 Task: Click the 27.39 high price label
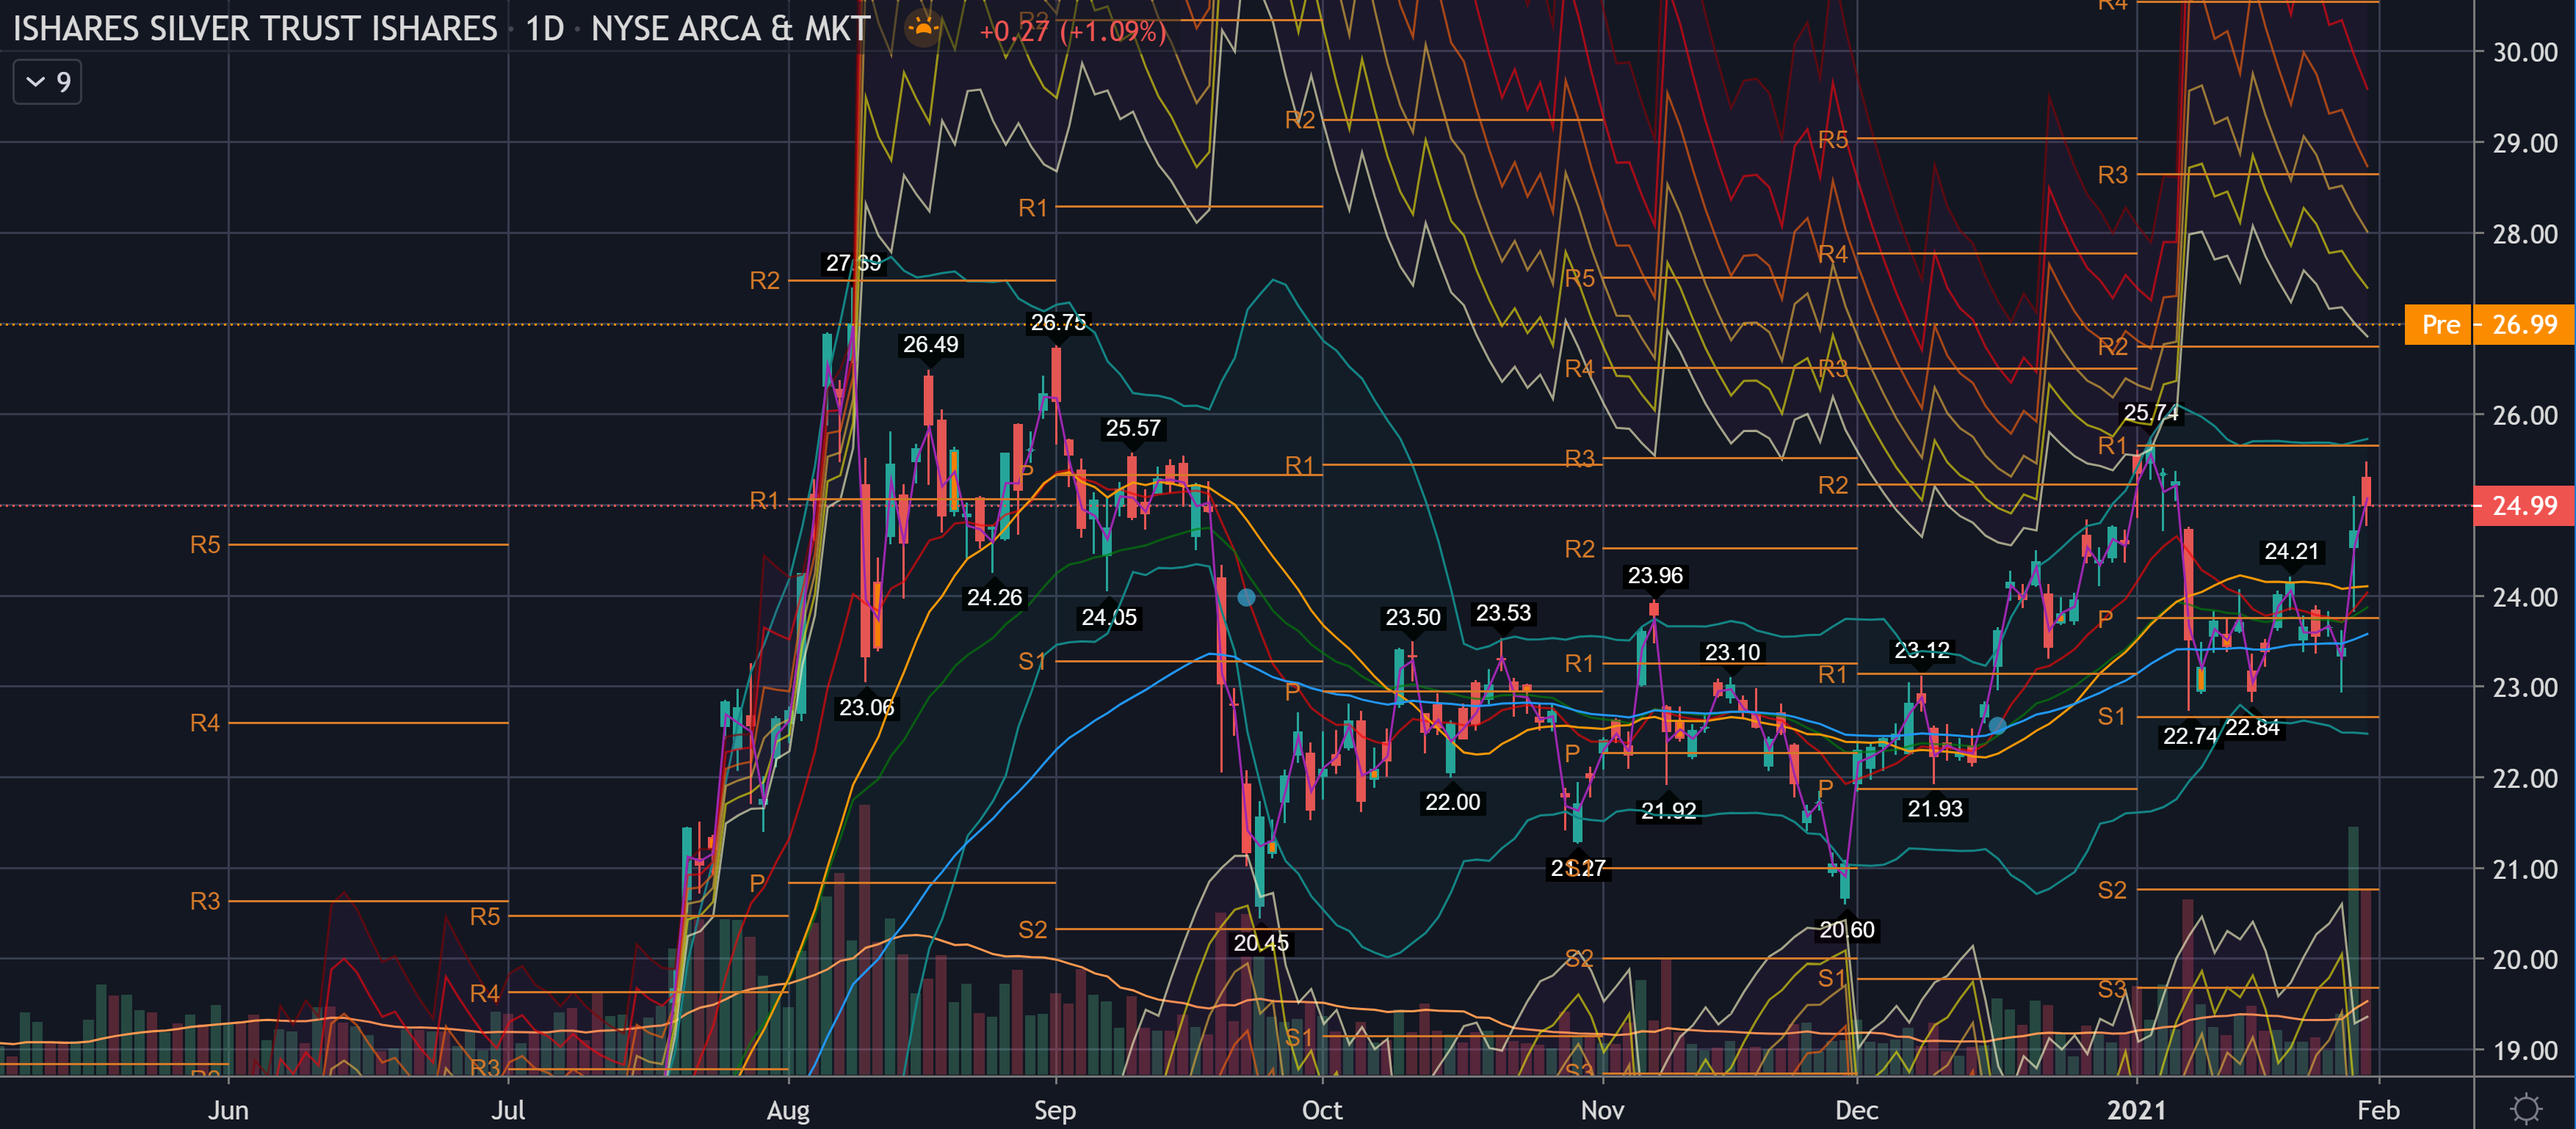[853, 263]
